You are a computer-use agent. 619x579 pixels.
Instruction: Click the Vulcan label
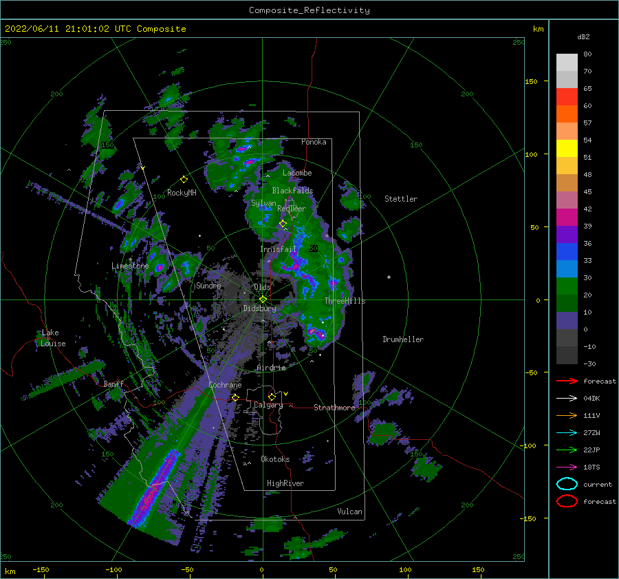(350, 512)
